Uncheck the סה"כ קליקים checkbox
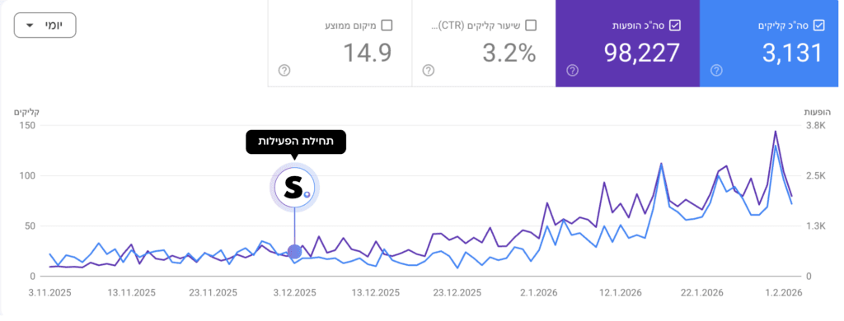844x321 pixels. point(818,26)
